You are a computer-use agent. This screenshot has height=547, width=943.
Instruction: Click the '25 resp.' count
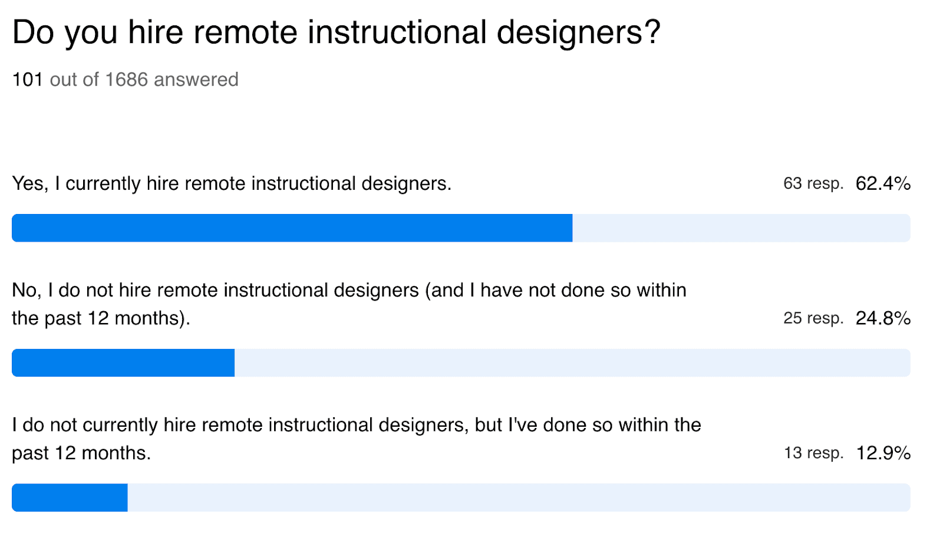(813, 318)
